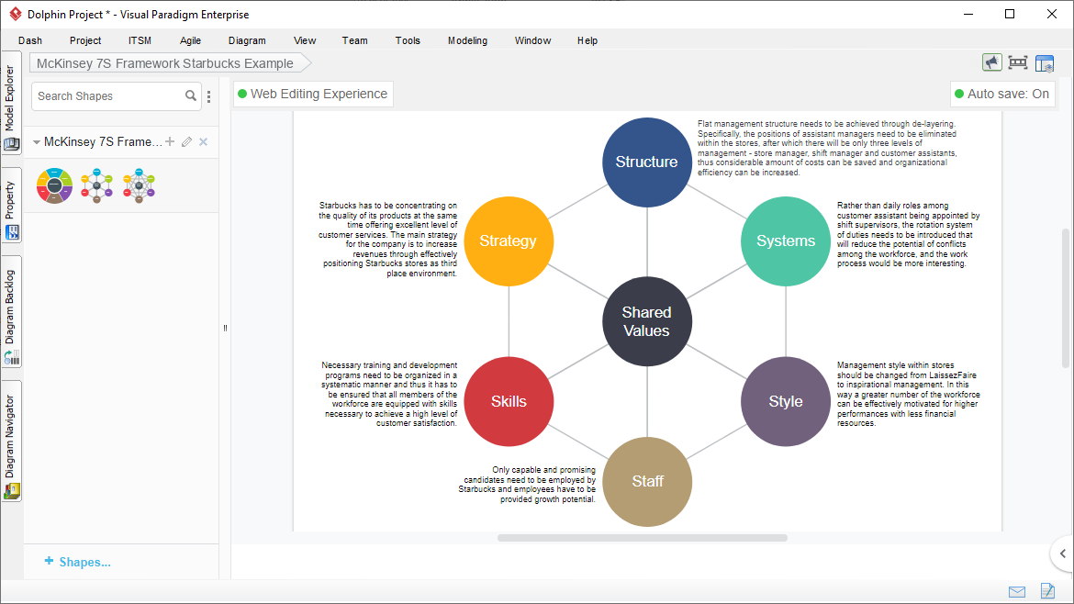Screen dimensions: 1074x604
Task: Select the Strategy description about Starbucks quality
Action: 387,239
